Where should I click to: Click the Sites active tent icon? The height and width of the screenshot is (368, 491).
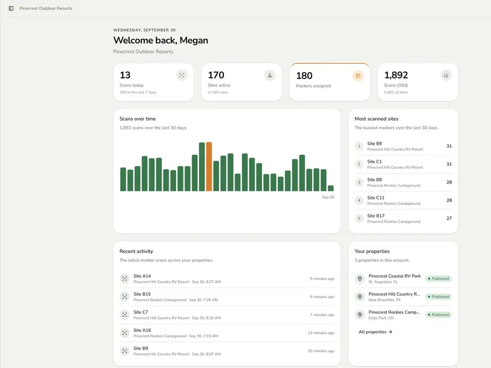coord(269,75)
